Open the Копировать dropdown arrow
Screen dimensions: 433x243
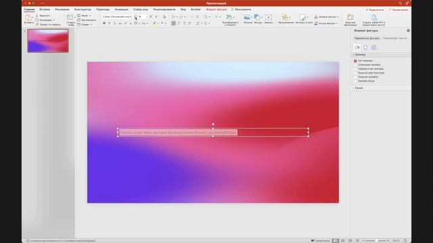54,20
